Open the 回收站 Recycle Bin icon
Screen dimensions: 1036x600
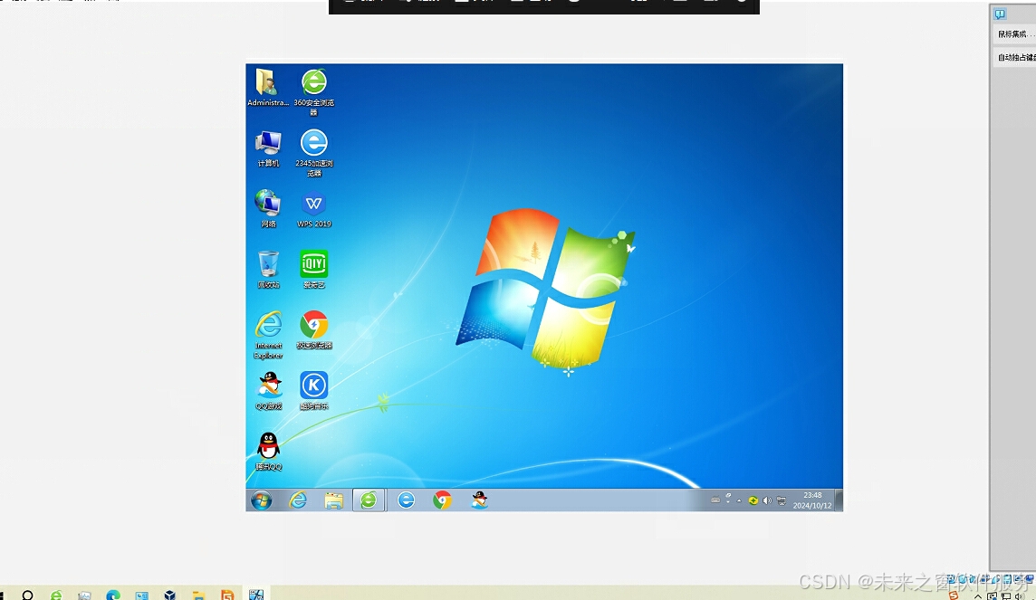(x=267, y=270)
